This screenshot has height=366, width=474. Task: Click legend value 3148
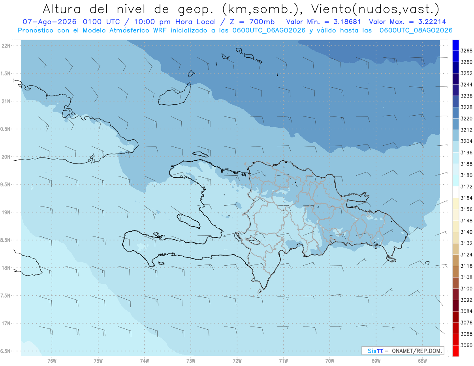(x=466, y=220)
